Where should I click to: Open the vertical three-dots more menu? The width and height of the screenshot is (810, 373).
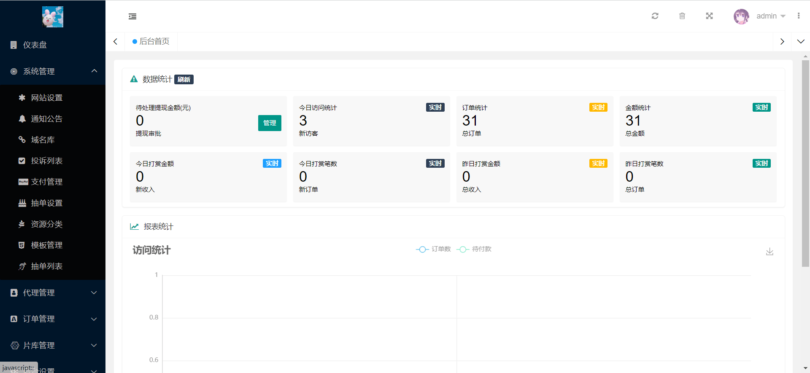(x=799, y=16)
